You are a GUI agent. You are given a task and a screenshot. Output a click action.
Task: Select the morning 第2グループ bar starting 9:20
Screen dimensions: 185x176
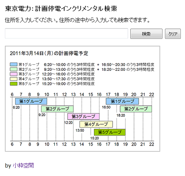pos(57,109)
